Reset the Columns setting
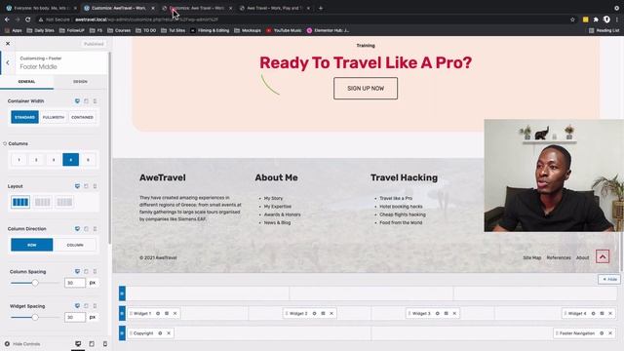Viewport: 624px width, 351px height. coord(5,143)
